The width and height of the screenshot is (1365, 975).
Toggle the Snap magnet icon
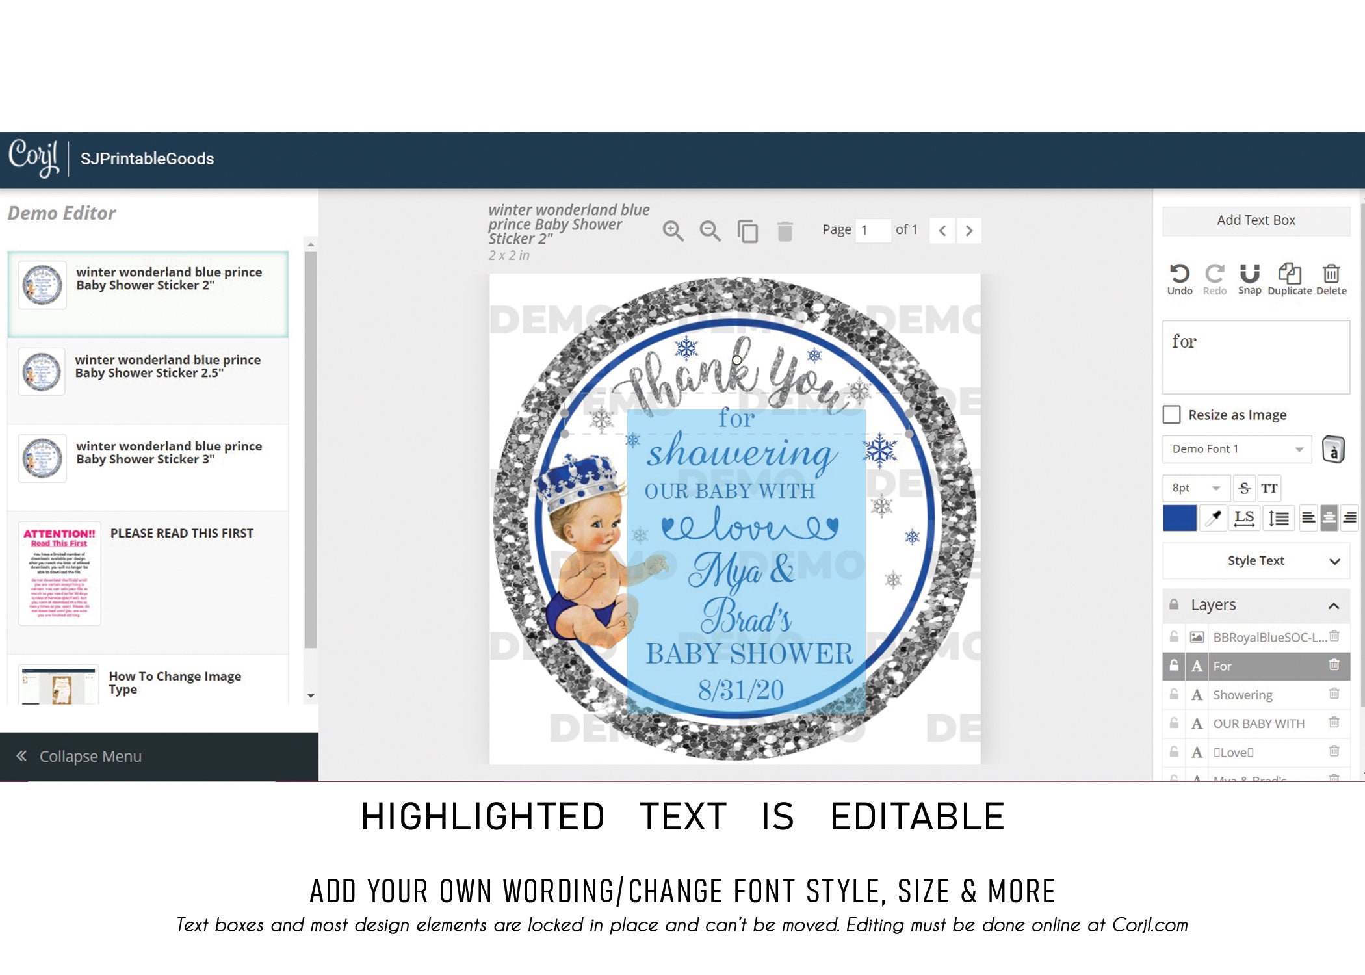(x=1249, y=279)
